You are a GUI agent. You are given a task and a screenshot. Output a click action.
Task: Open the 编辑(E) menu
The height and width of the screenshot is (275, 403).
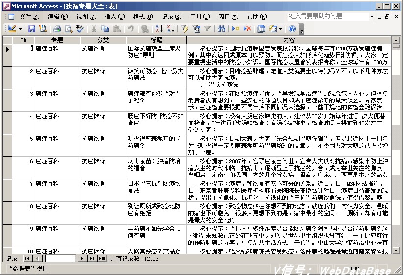[x=58, y=17]
